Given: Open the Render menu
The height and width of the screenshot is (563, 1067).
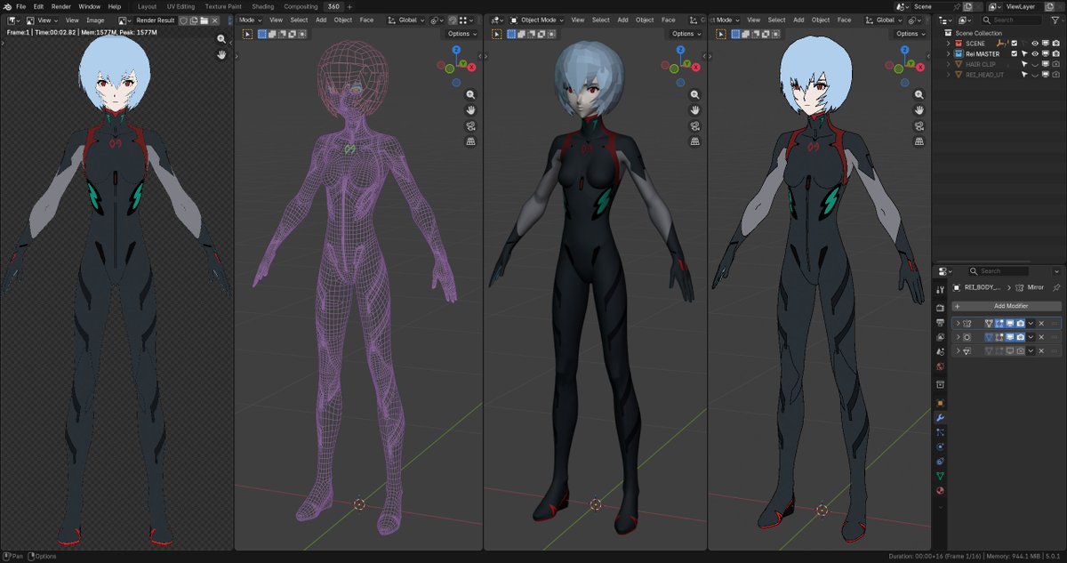Looking at the screenshot, I should tap(60, 6).
